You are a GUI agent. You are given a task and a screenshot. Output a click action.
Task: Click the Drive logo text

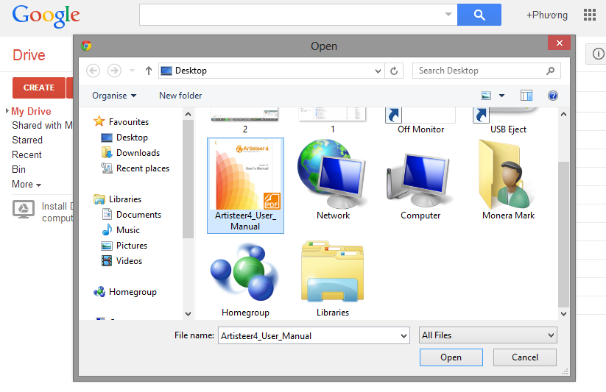coord(29,55)
